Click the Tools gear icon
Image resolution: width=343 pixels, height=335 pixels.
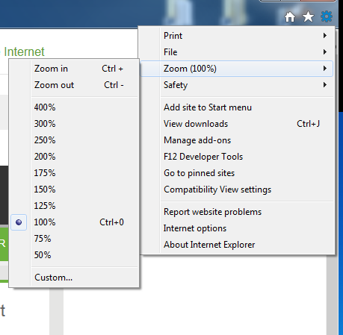tap(327, 16)
